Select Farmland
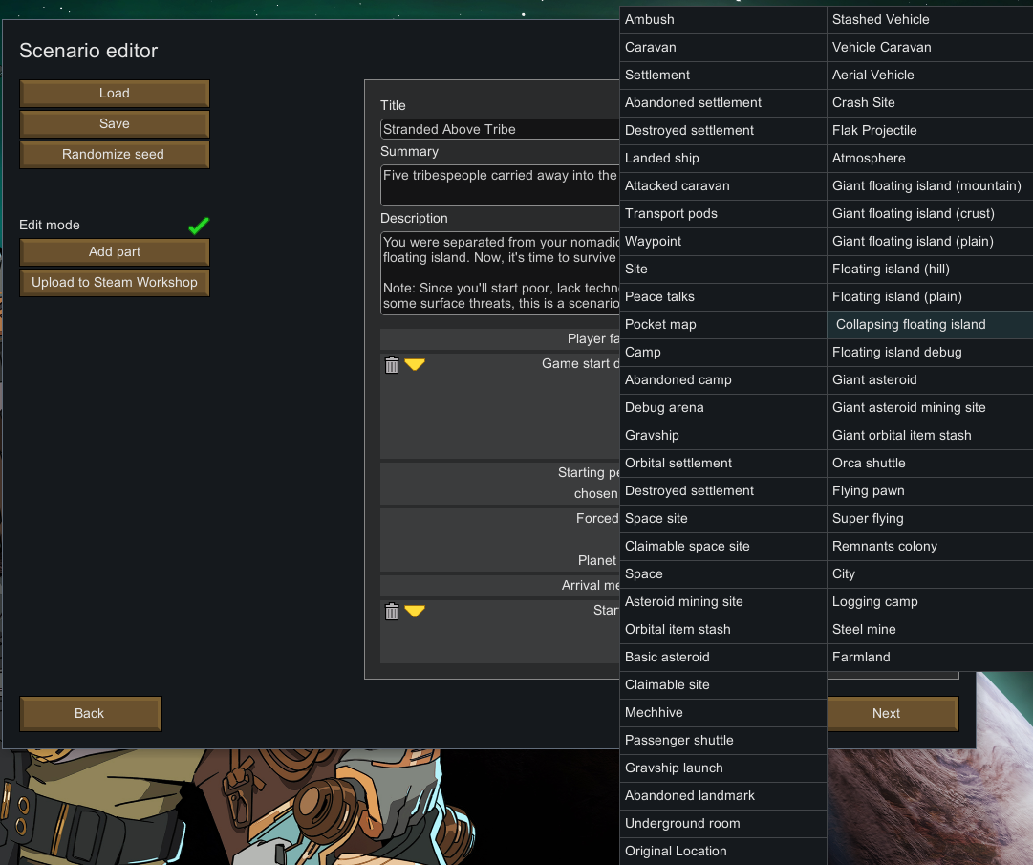This screenshot has width=1033, height=865. click(930, 657)
